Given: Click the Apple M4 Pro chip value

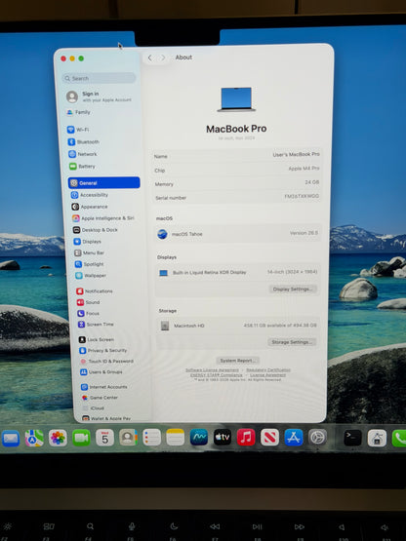Looking at the screenshot, I should (x=304, y=169).
